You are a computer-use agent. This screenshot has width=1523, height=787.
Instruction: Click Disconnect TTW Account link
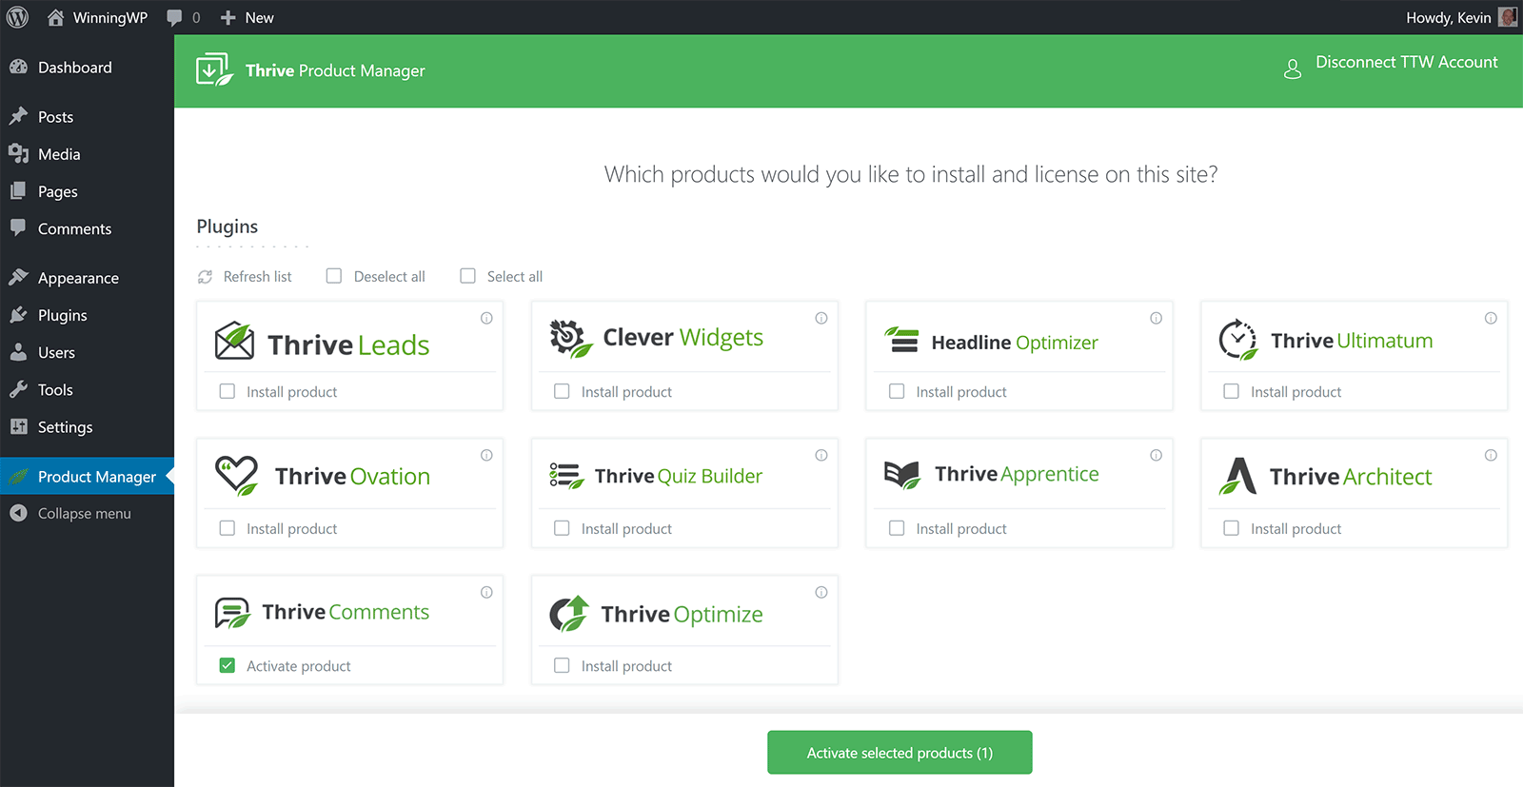click(1406, 62)
